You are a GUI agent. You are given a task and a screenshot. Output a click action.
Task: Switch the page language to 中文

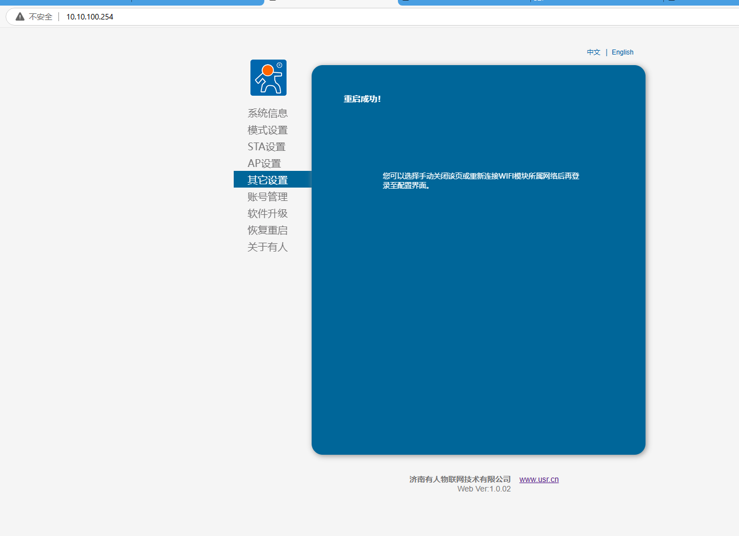pyautogui.click(x=593, y=52)
